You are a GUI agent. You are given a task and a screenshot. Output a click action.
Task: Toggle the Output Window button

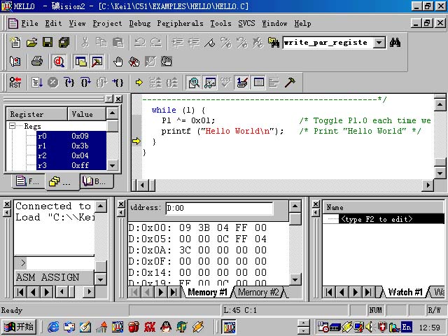coord(97,61)
